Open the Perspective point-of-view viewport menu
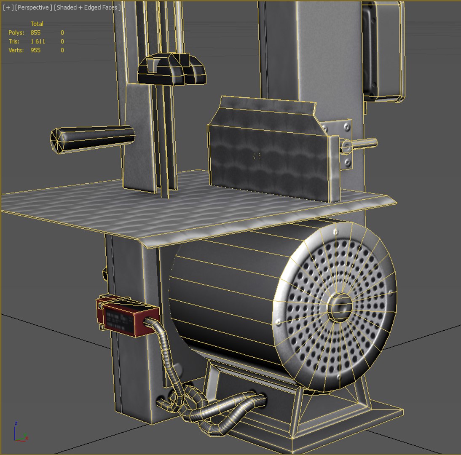The width and height of the screenshot is (461, 455). (x=34, y=8)
